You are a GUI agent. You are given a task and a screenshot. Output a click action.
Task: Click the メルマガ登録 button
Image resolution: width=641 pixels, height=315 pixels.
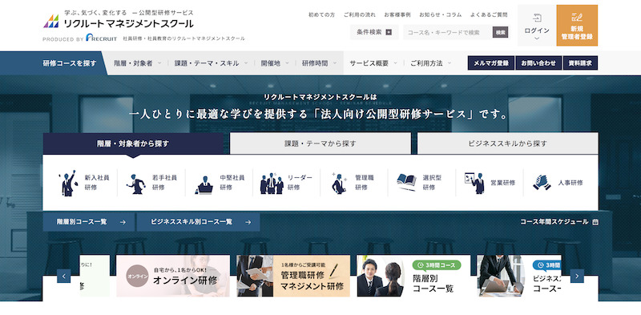pyautogui.click(x=491, y=63)
